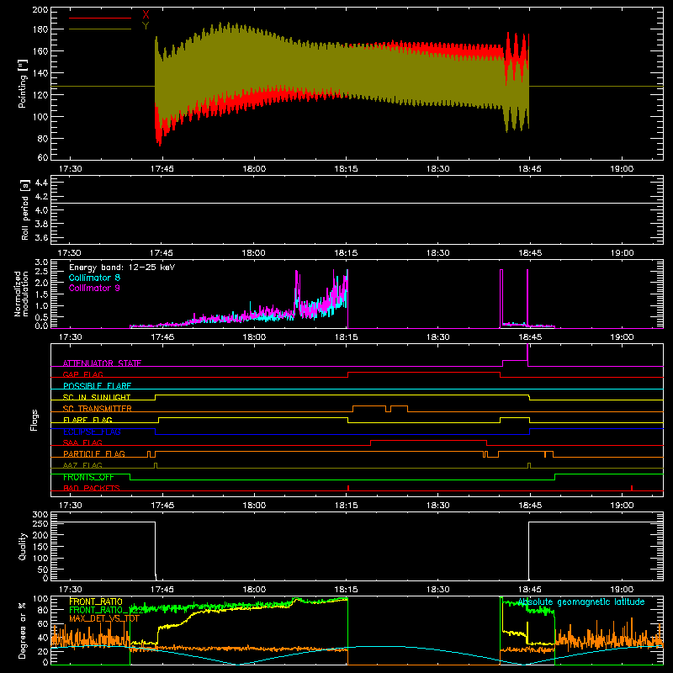Viewport: 673px width, 673px height.
Task: Click the 'BAD_PACKETS' flag label
Action: coord(92,488)
